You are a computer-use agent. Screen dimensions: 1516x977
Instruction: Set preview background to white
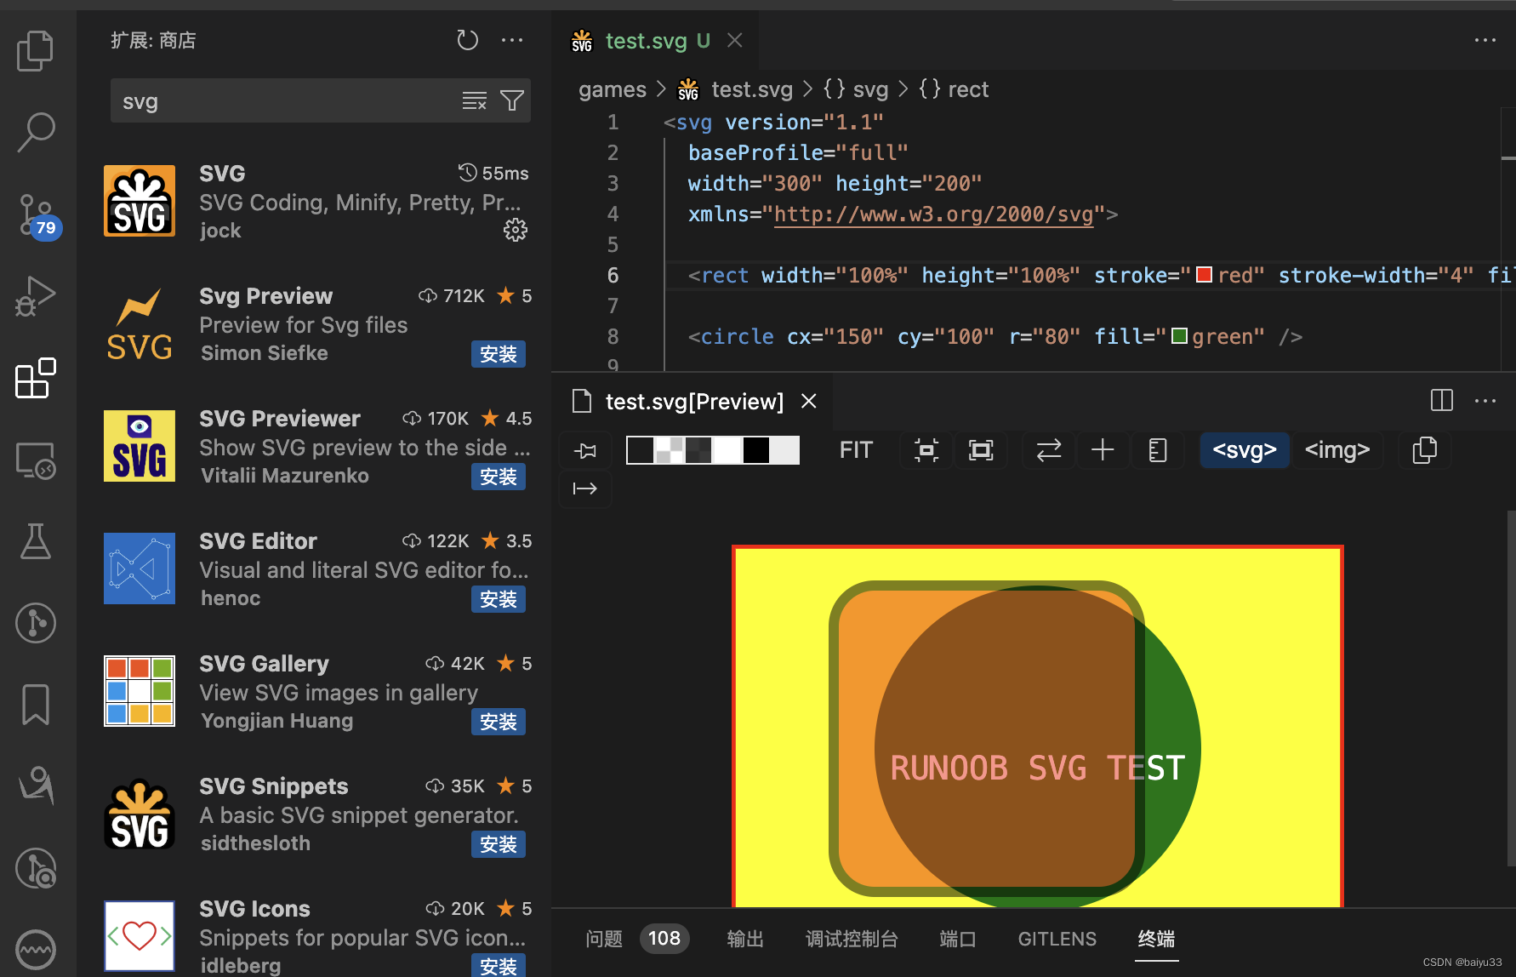click(727, 449)
